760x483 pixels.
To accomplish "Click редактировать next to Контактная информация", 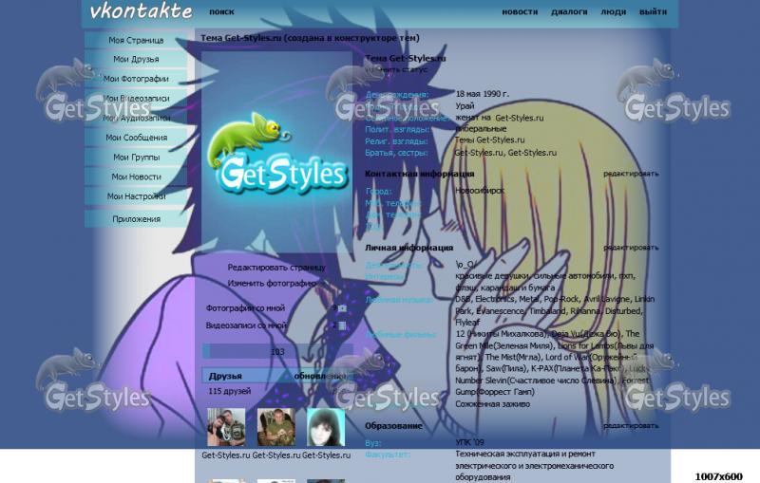I will coord(630,174).
